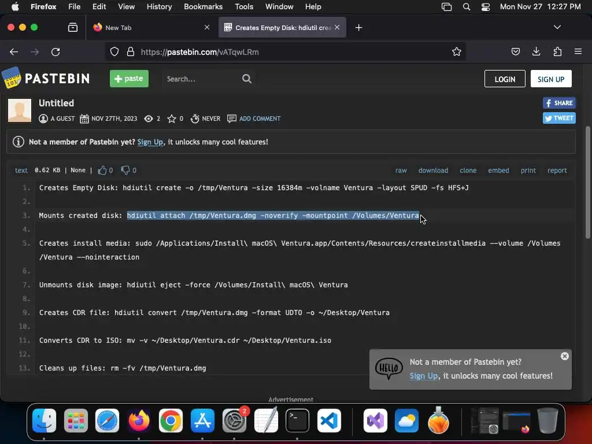Click the paste title Untitled

(56, 103)
